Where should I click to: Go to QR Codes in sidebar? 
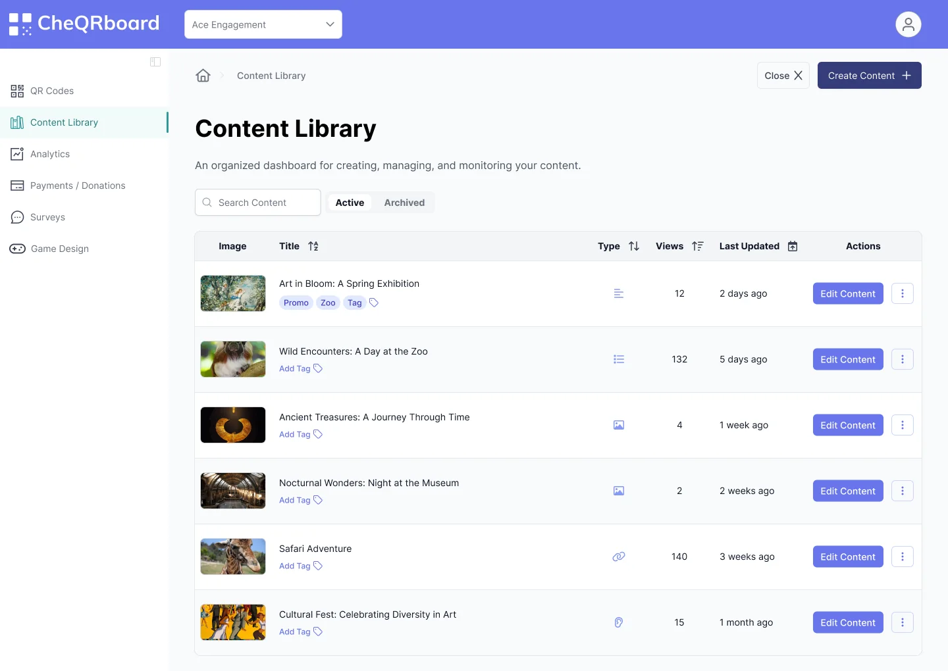click(84, 91)
